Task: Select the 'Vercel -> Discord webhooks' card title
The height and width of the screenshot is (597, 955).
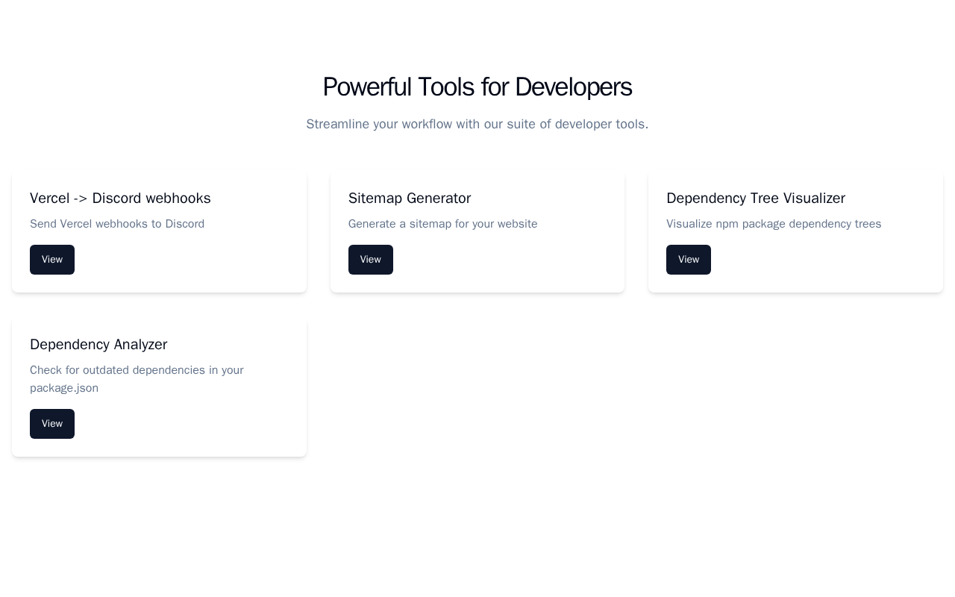Action: coord(120,199)
